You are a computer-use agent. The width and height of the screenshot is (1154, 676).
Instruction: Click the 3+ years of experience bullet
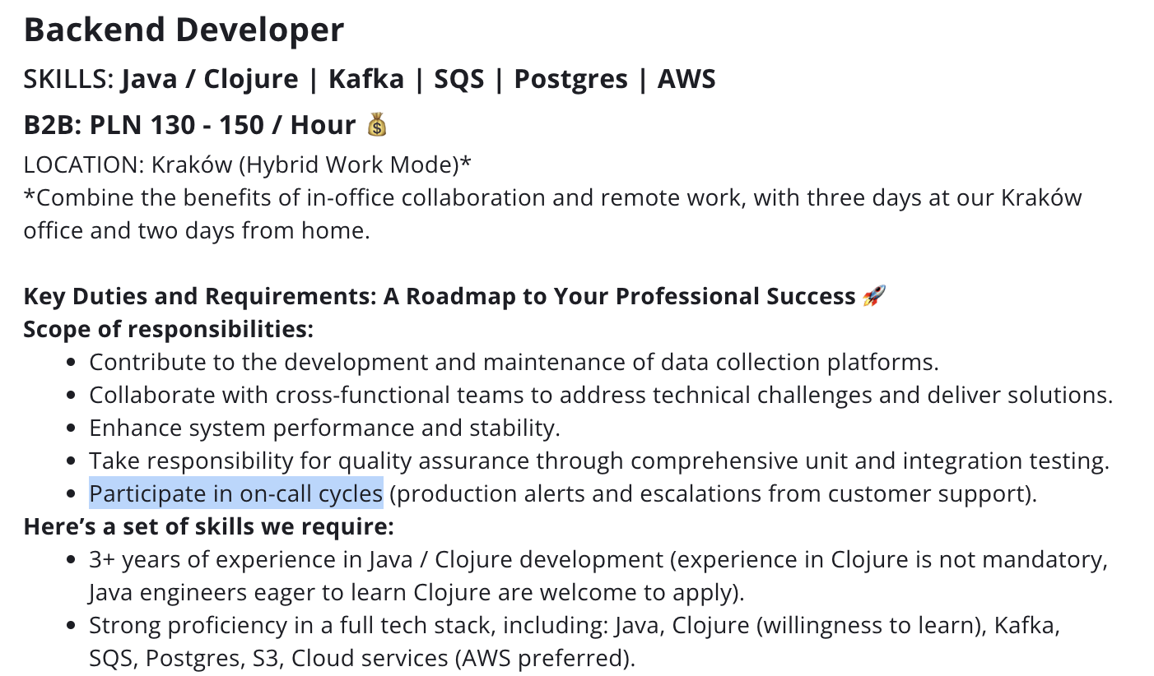(598, 560)
